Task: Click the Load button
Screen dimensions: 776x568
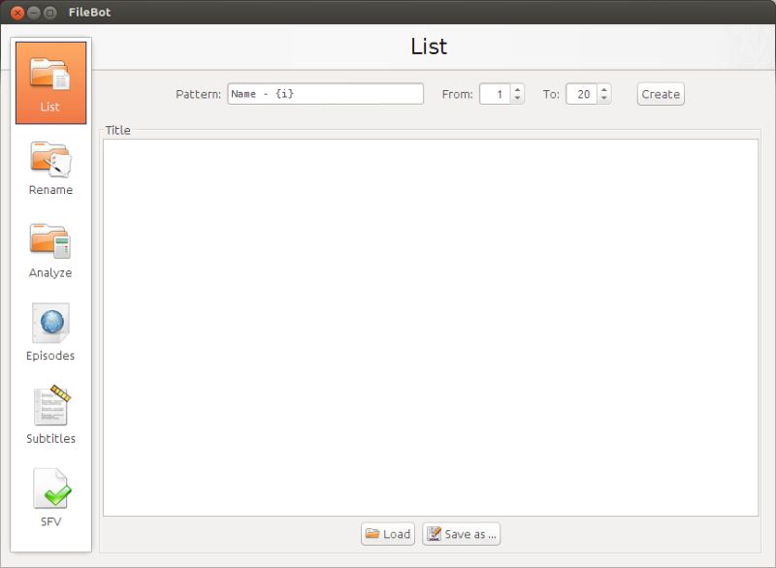Action: (388, 533)
